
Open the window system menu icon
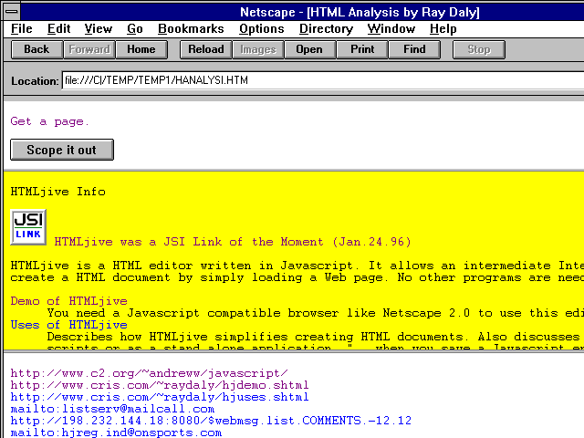click(x=12, y=12)
